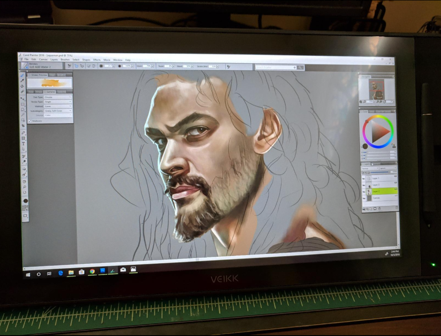This screenshot has height=336, width=441.
Task: Select the Rectangular Selection tool
Action: point(23,104)
